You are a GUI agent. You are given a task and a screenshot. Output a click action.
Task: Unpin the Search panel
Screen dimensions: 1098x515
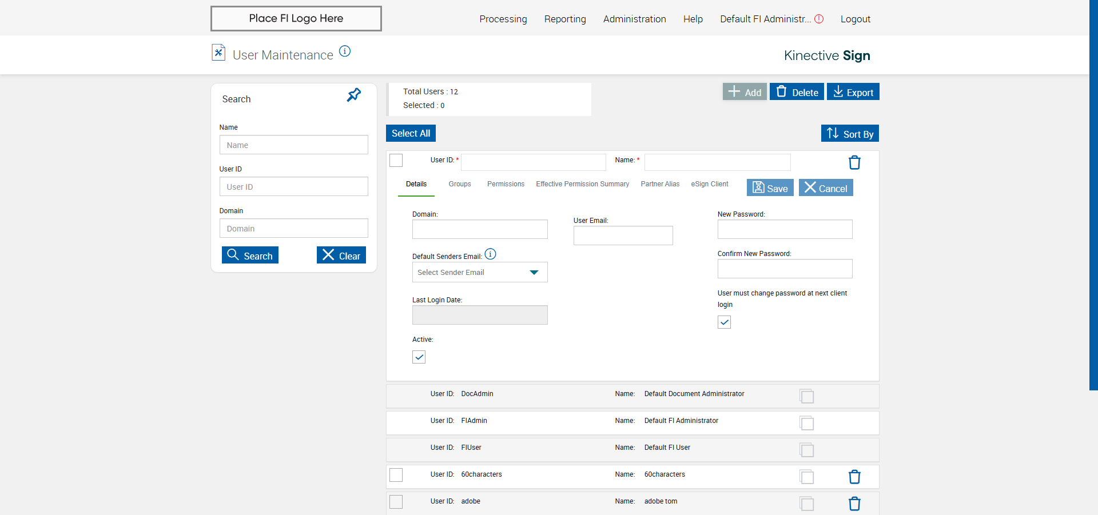(x=354, y=95)
